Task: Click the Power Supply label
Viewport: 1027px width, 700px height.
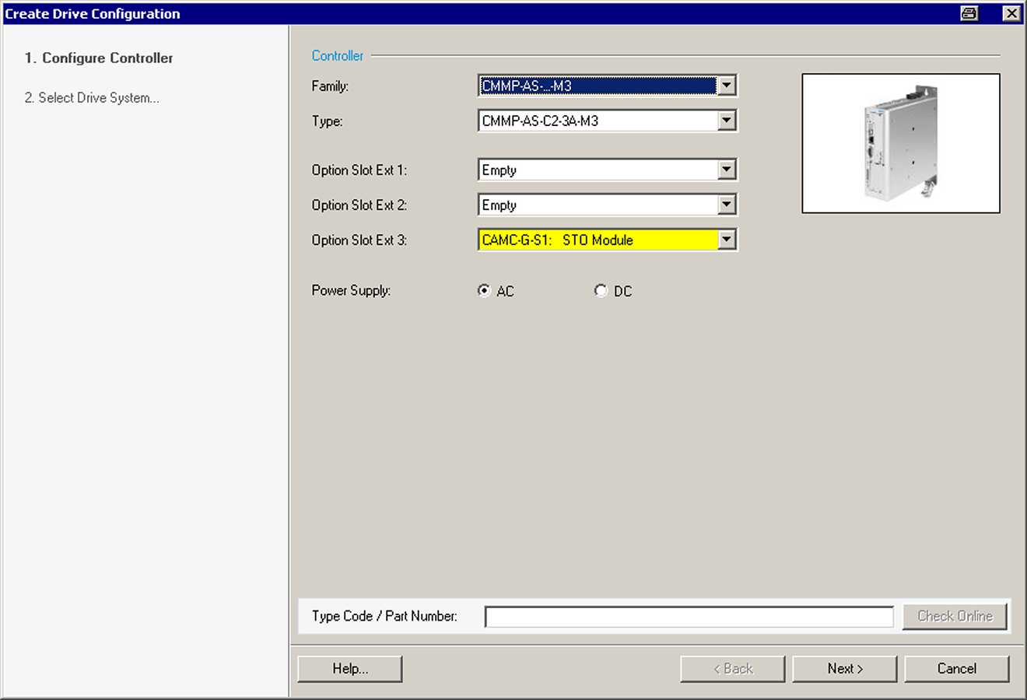Action: pos(351,290)
